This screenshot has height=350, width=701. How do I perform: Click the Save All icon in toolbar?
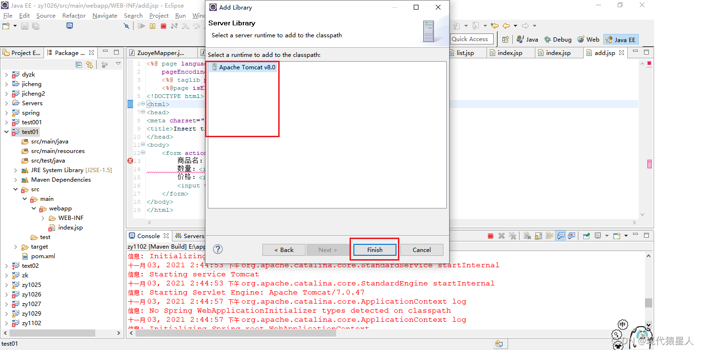(x=35, y=26)
